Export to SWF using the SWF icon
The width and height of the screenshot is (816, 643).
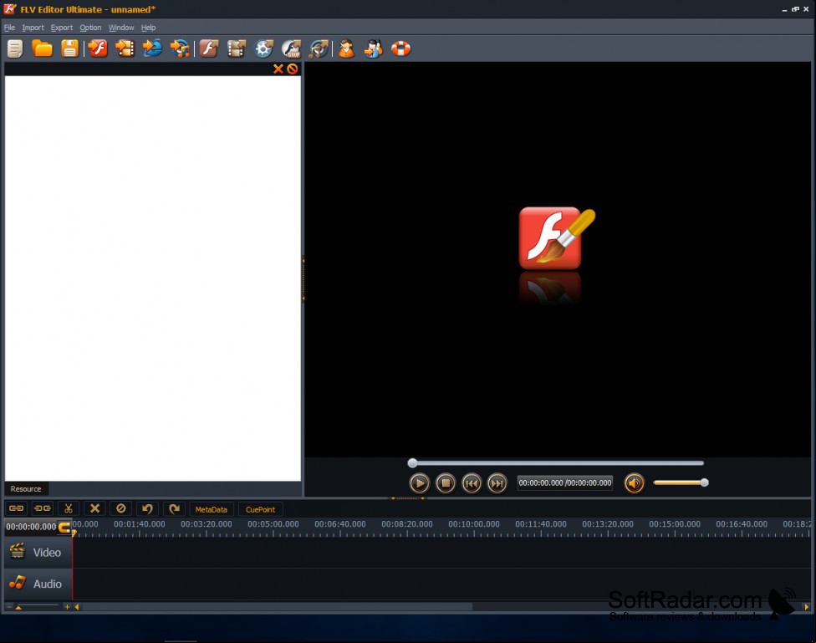coord(292,48)
